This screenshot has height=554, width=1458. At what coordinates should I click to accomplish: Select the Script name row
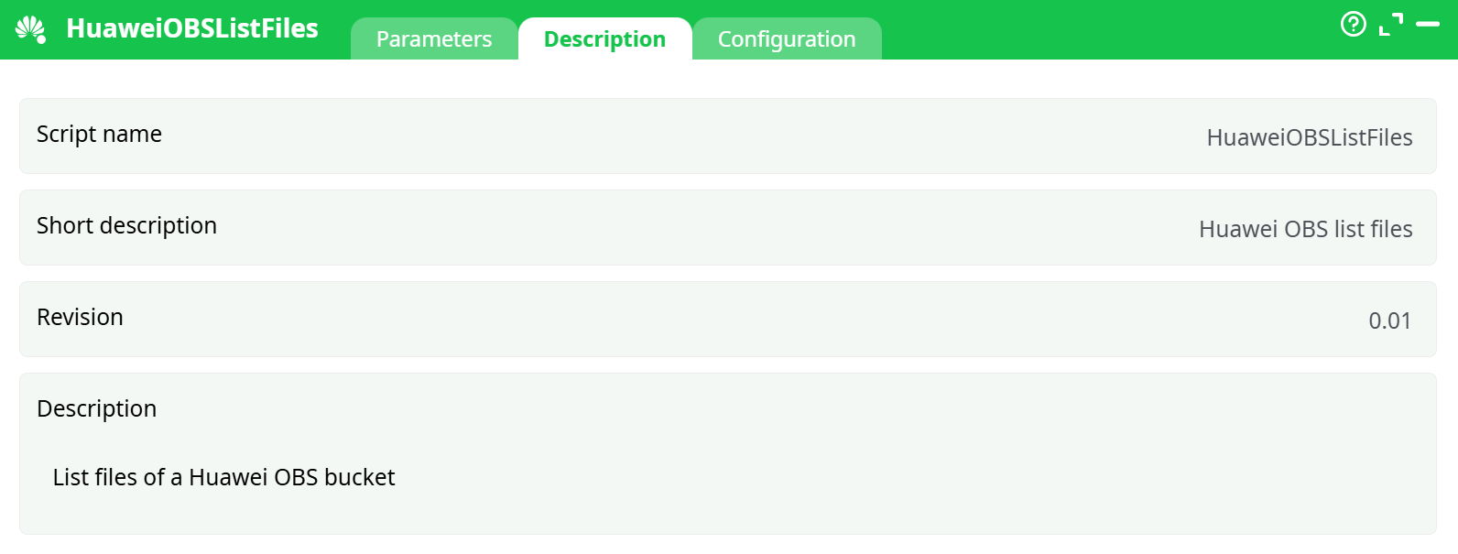click(x=98, y=135)
